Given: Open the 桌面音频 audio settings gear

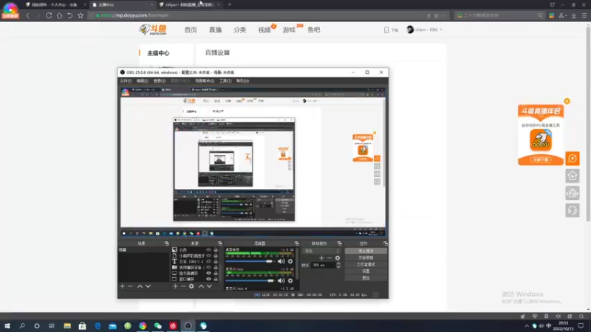Looking at the screenshot, I should coord(290,261).
